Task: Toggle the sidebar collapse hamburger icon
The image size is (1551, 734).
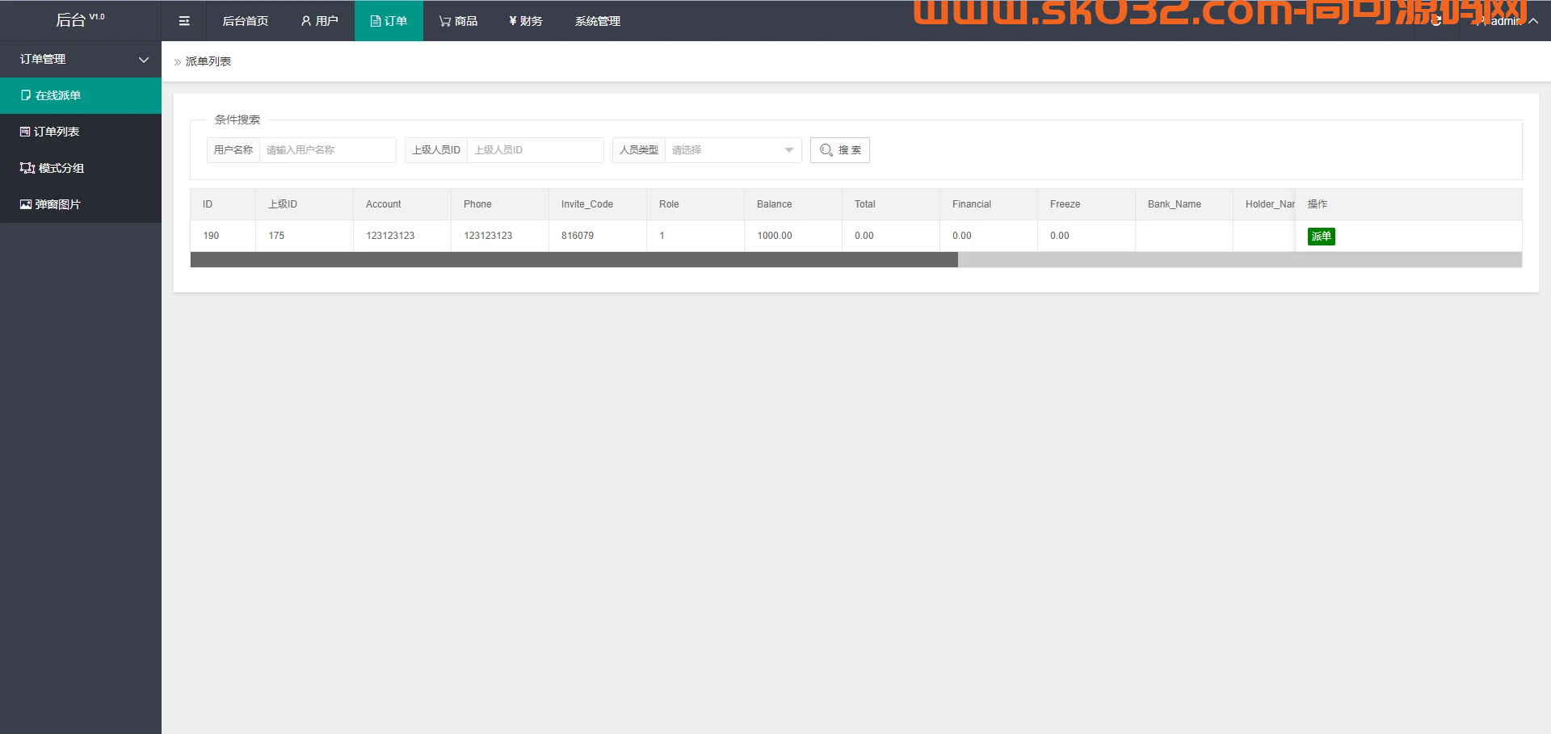Action: (184, 21)
